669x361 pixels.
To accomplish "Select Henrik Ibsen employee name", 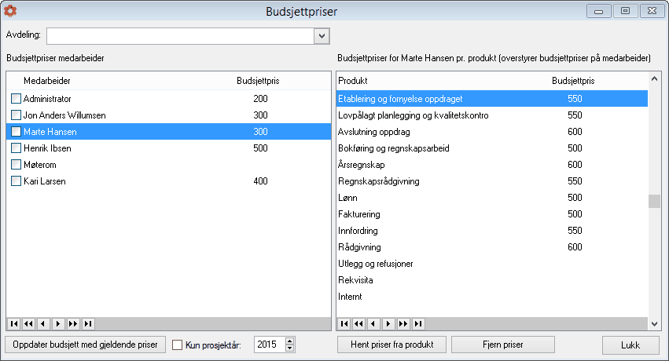I will point(47,148).
